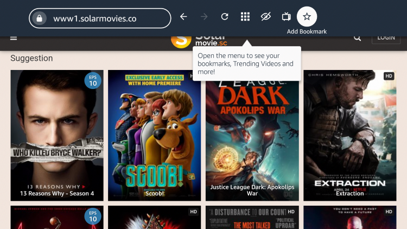Open the grid menu icon
Viewport: 407px width, 229px height.
245,17
